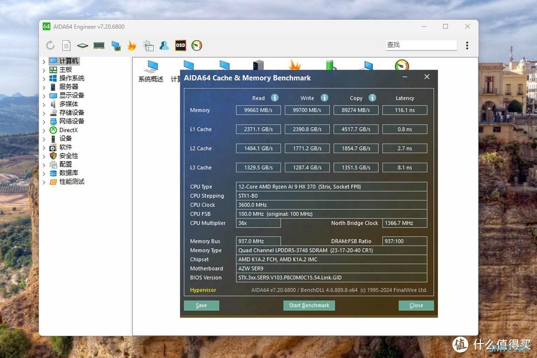Click the Close button in benchmark dialog
The image size is (537, 358).
pyautogui.click(x=416, y=305)
